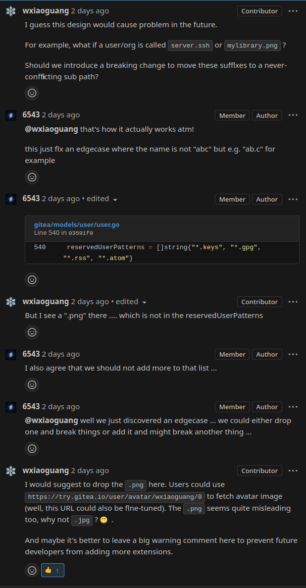The width and height of the screenshot is (306, 588).
Task: Open gitea/models/user/user.go file link
Action: click(x=77, y=224)
